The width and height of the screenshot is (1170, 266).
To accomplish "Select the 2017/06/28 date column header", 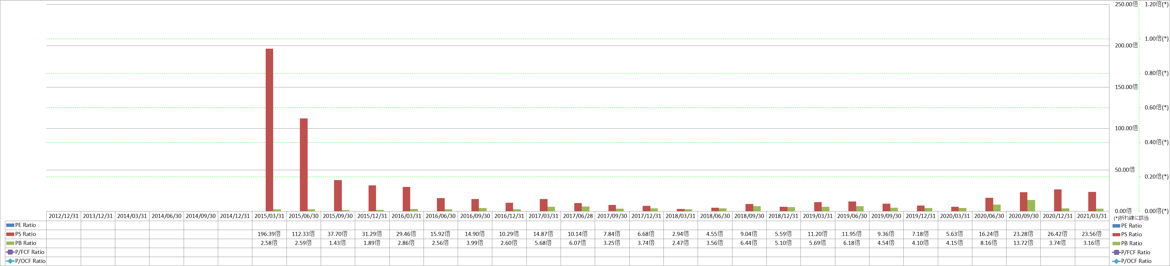I will tap(578, 216).
